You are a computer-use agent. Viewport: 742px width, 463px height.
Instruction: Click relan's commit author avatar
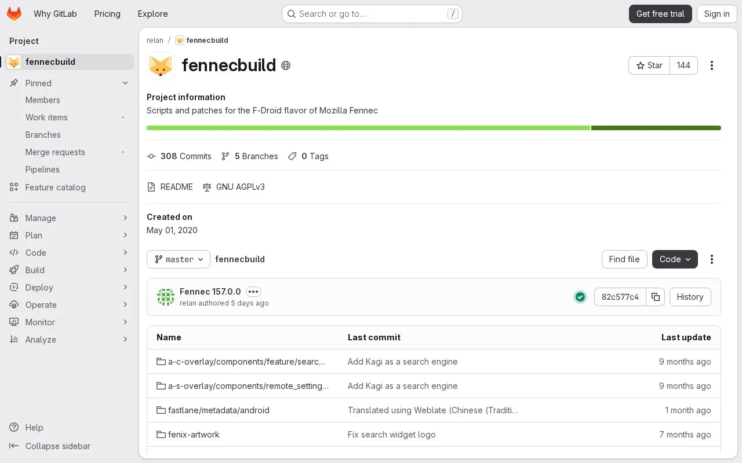coord(166,297)
